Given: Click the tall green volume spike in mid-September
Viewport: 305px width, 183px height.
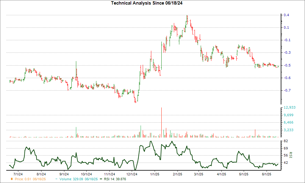Looking at the screenshot, I should click(x=76, y=132).
